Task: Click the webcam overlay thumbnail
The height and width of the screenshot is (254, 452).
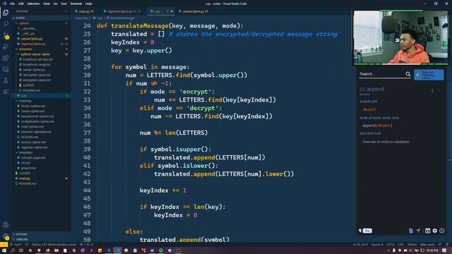Action: [x=400, y=37]
